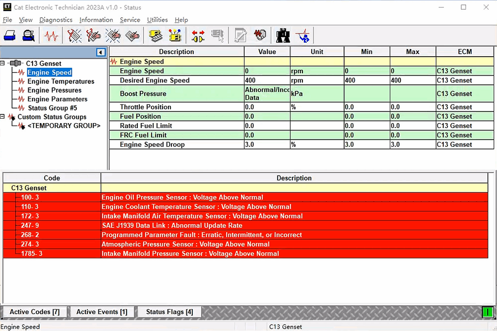This screenshot has height=331, width=497.
Task: Click the Status Flags [4] button
Action: point(169,312)
